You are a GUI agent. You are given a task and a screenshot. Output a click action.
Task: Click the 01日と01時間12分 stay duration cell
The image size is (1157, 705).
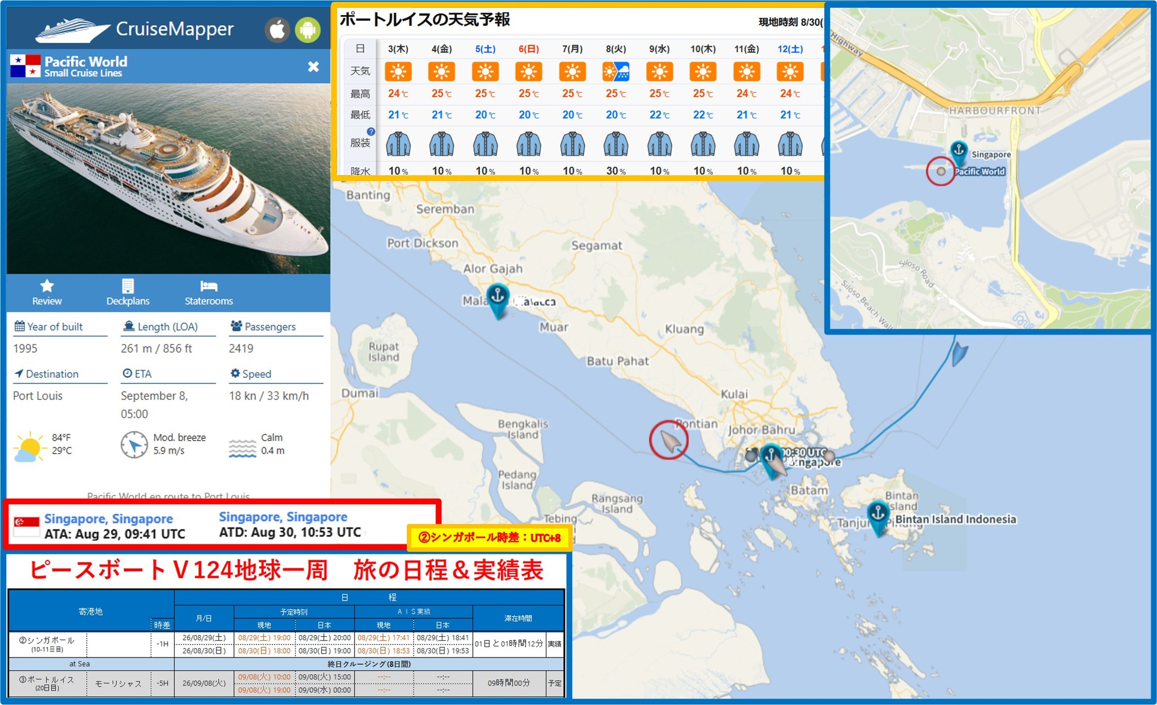(x=509, y=643)
